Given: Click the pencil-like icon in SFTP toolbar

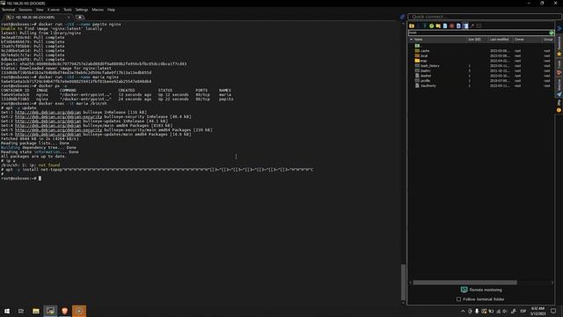Looking at the screenshot, I should (472, 26).
